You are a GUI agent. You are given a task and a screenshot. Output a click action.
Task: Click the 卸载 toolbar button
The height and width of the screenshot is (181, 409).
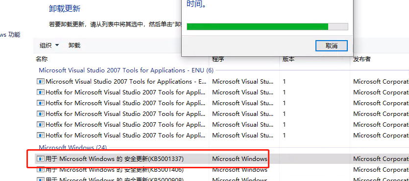(74, 45)
